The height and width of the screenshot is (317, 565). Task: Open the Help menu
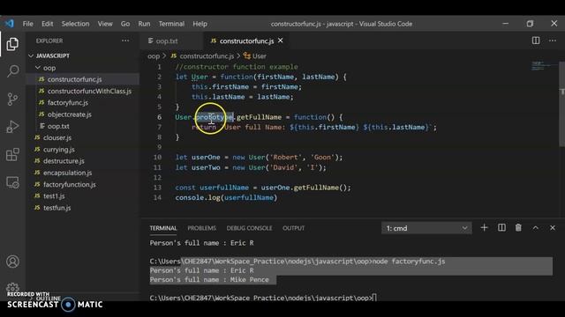[200, 24]
